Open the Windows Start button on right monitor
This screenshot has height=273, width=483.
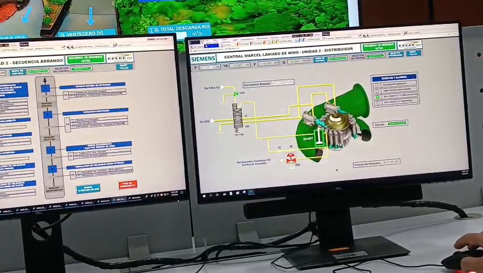204,195
